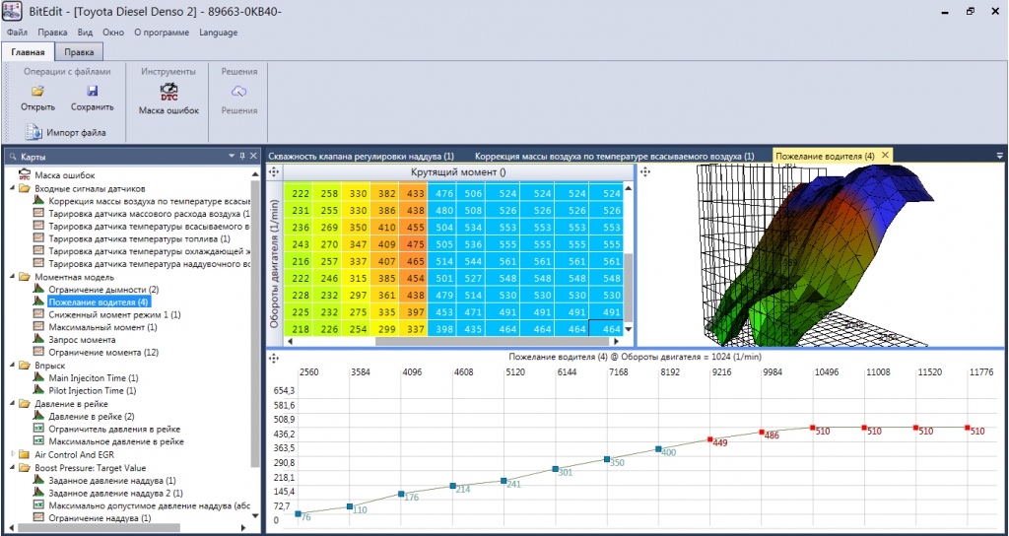Click icon of Максимальное давление в рейке
This screenshot has width=1009, height=536.
point(38,441)
